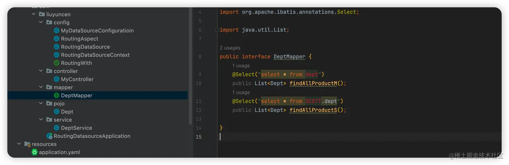The height and width of the screenshot is (165, 509).
Task: Click the DeptMapper interface name in code
Action: pos(289,57)
